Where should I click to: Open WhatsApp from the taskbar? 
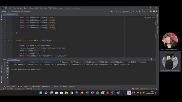coord(103,93)
